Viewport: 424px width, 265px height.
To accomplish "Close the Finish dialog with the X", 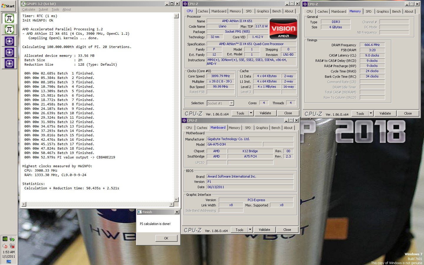I will coord(177,212).
